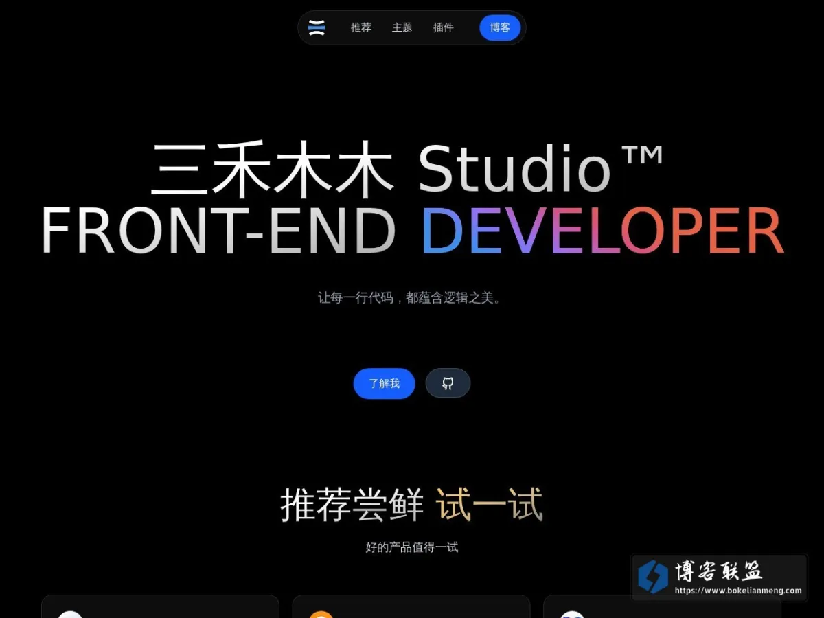824x618 pixels.
Task: Click the golden 试一试 heading text
Action: point(490,505)
